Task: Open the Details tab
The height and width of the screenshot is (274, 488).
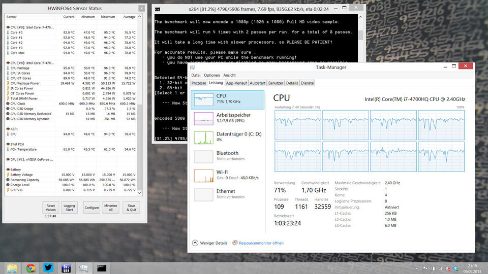Action: pos(292,83)
